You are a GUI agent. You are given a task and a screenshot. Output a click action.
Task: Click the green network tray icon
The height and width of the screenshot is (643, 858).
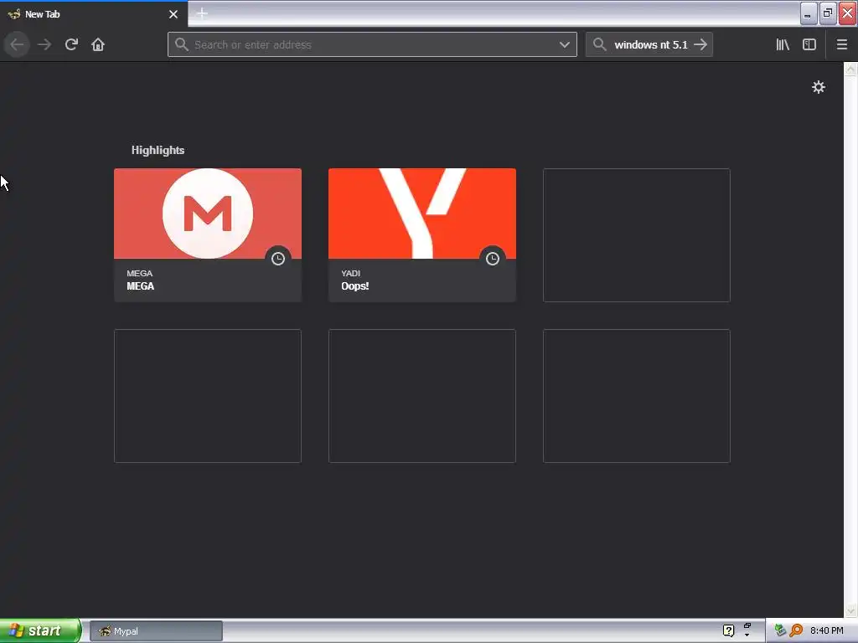point(780,630)
